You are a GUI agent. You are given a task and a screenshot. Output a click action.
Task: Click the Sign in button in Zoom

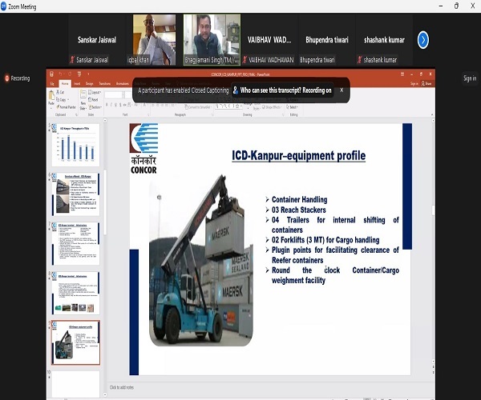click(470, 78)
